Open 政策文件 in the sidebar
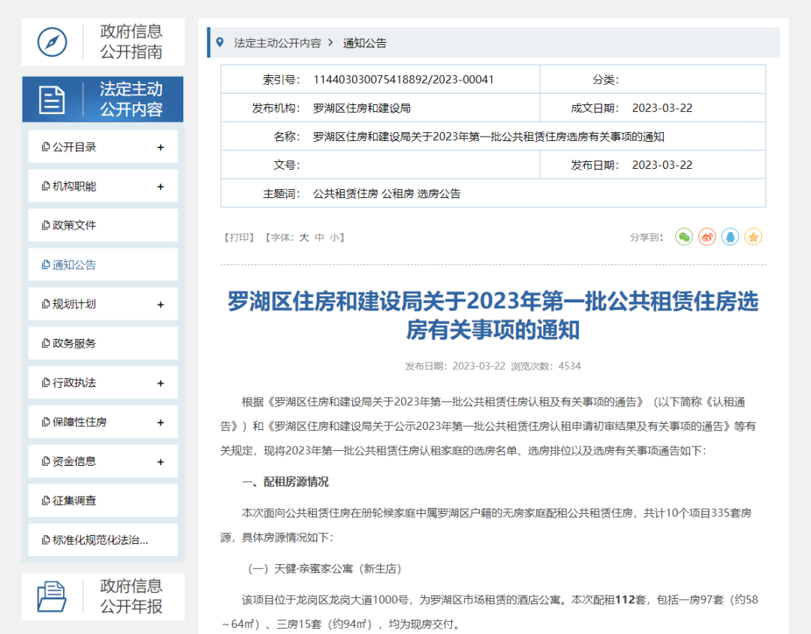This screenshot has width=811, height=634. coord(103,225)
